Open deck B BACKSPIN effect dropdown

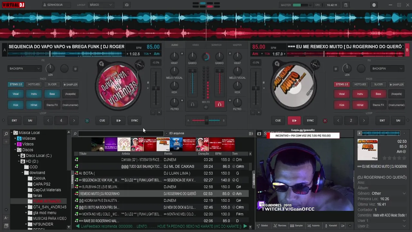pos(388,68)
